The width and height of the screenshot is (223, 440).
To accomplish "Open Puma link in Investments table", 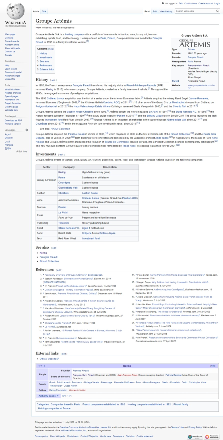I will point(61,177).
